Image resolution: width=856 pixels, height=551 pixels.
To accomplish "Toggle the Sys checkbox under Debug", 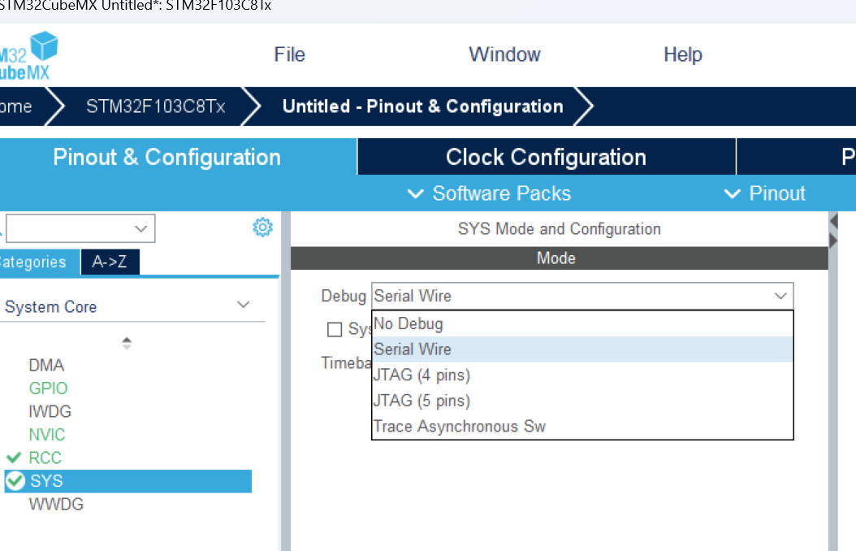I will [334, 329].
